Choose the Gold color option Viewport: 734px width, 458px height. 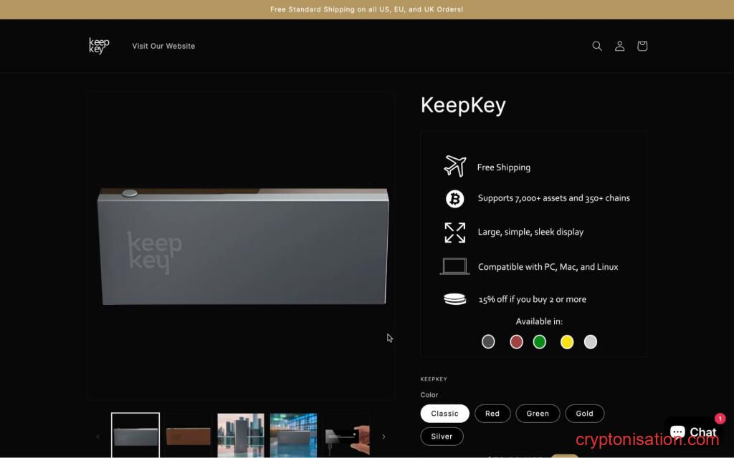[584, 413]
